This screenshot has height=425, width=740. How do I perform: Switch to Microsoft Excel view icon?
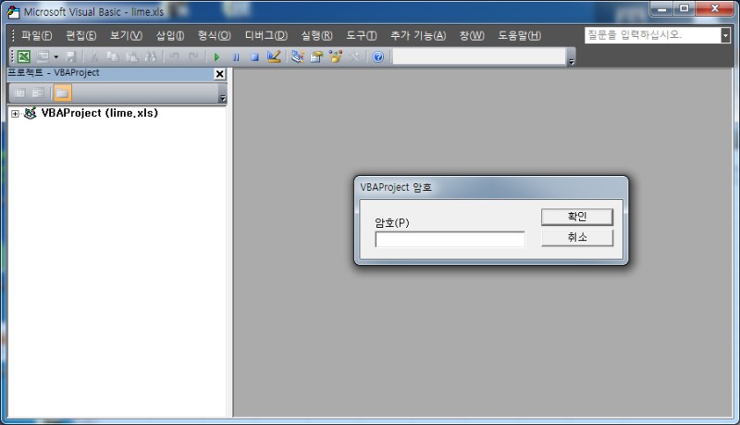coord(24,56)
